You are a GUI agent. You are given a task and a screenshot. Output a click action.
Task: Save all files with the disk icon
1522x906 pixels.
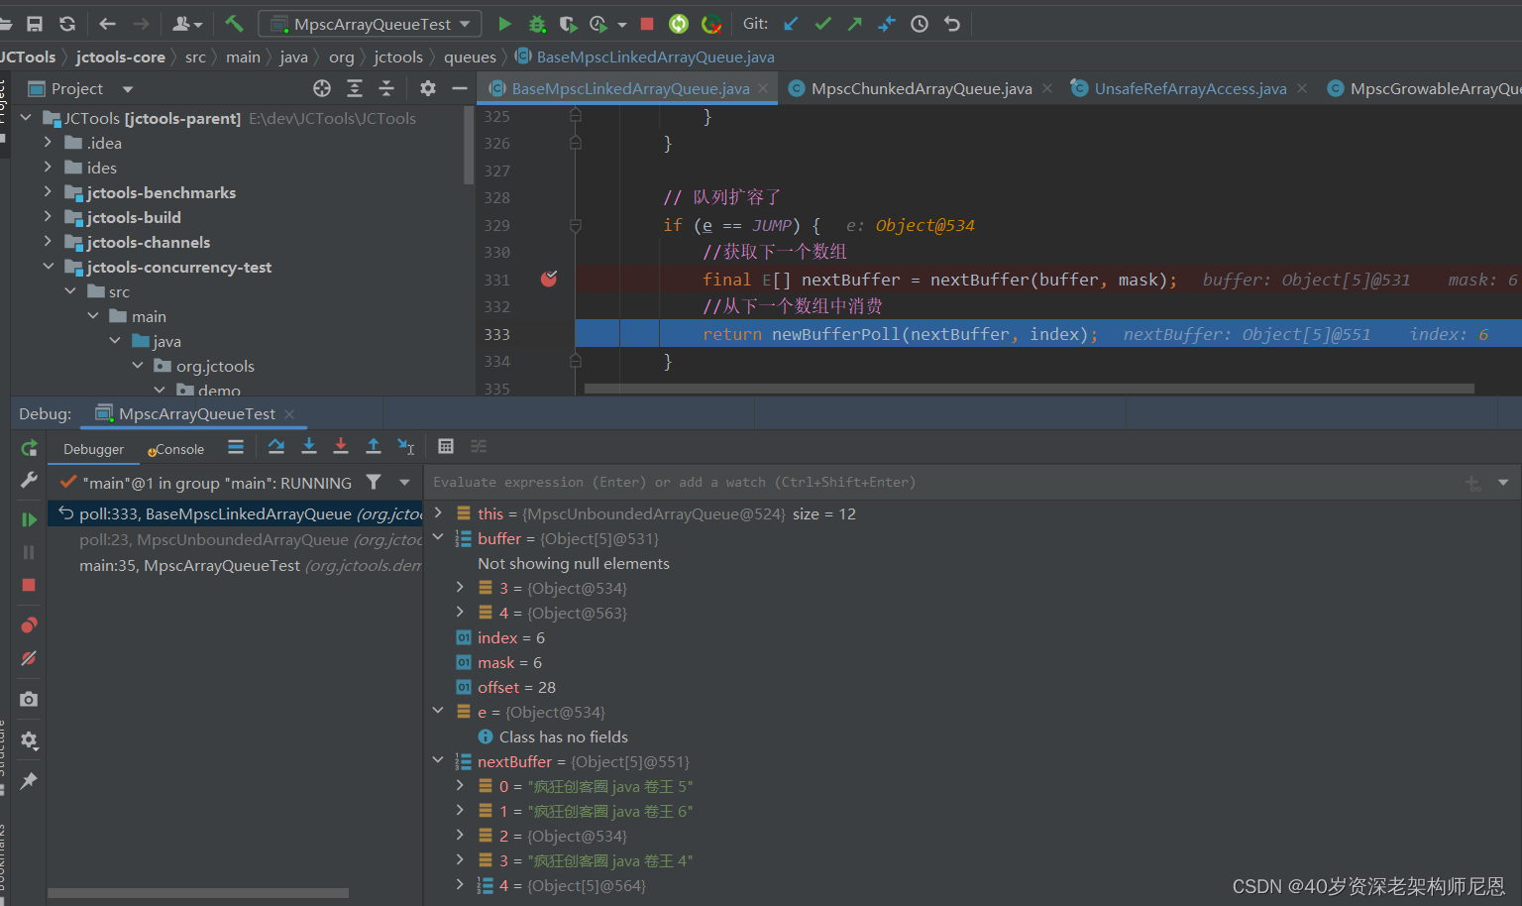pos(35,24)
